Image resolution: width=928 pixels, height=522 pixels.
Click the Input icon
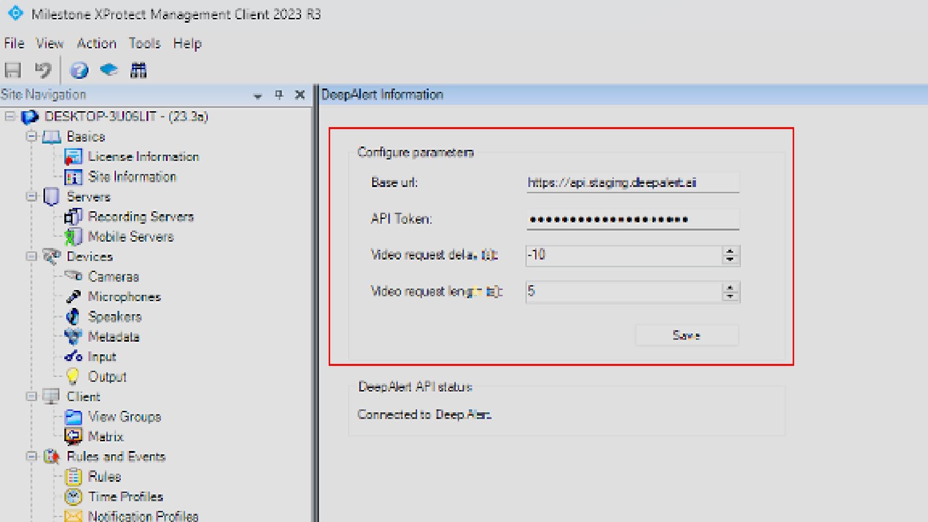pos(73,357)
